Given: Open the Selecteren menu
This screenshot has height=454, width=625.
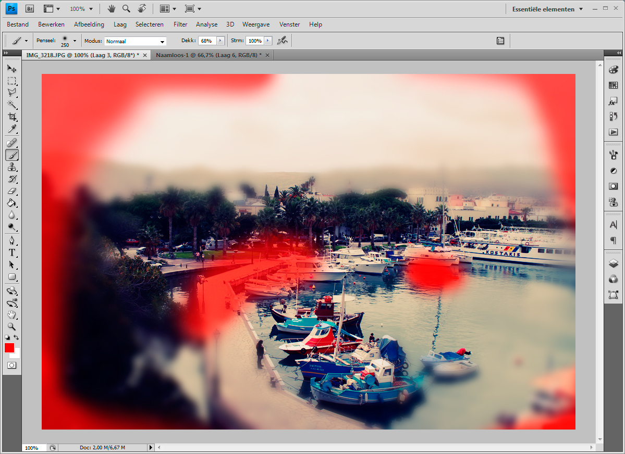Looking at the screenshot, I should point(150,24).
